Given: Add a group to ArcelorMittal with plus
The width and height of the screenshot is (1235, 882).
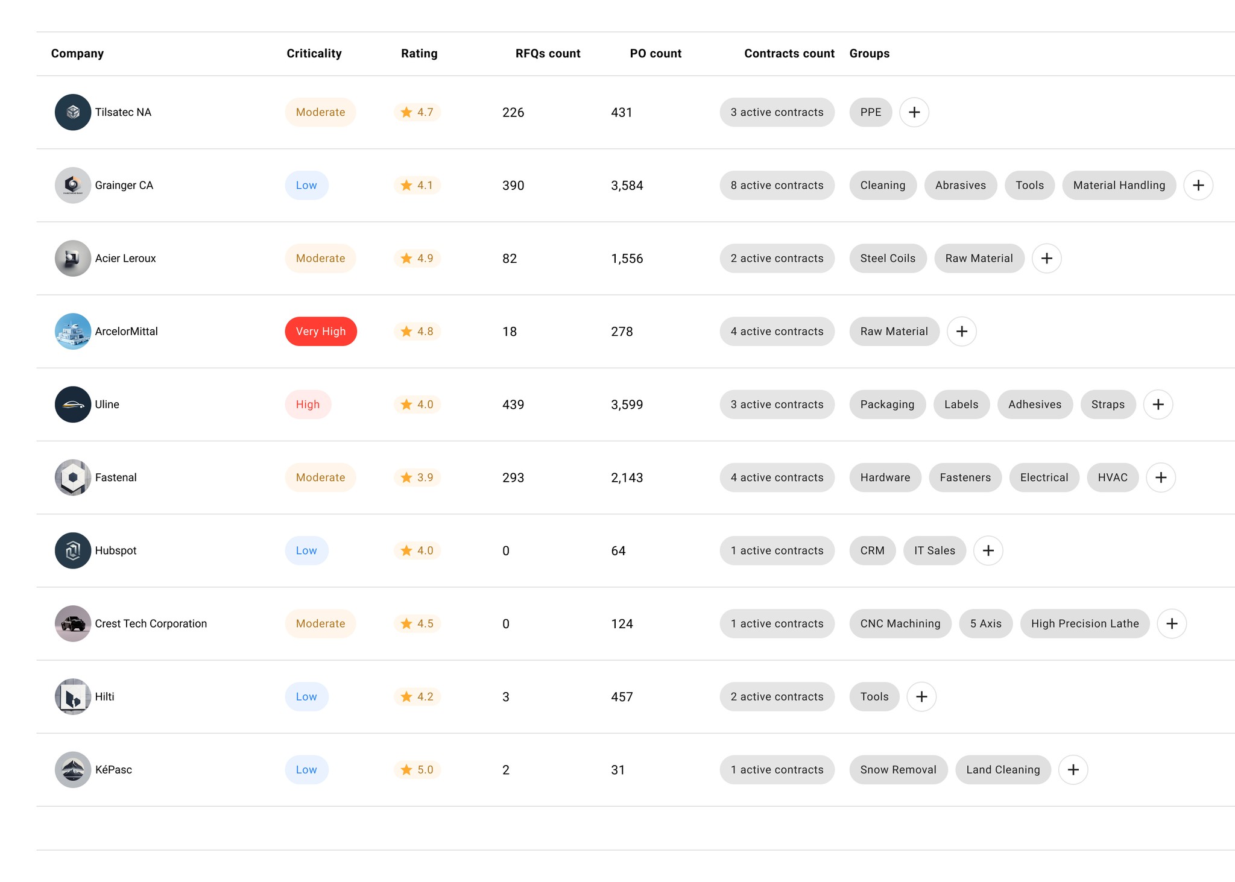Looking at the screenshot, I should click(962, 331).
